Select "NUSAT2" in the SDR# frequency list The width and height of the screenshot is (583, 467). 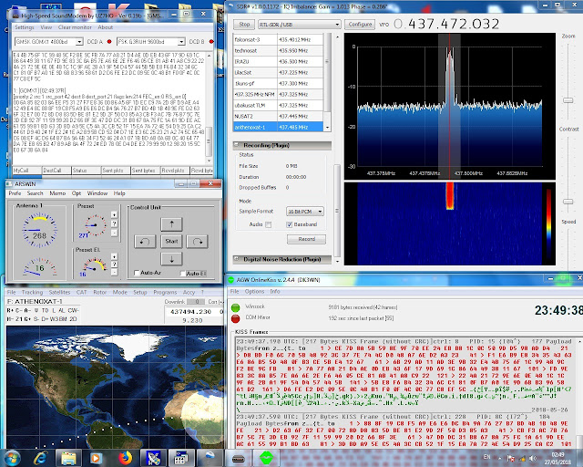point(278,116)
